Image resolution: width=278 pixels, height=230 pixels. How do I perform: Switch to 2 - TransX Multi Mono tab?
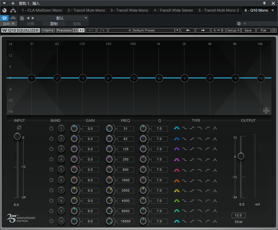pyautogui.click(x=86, y=10)
